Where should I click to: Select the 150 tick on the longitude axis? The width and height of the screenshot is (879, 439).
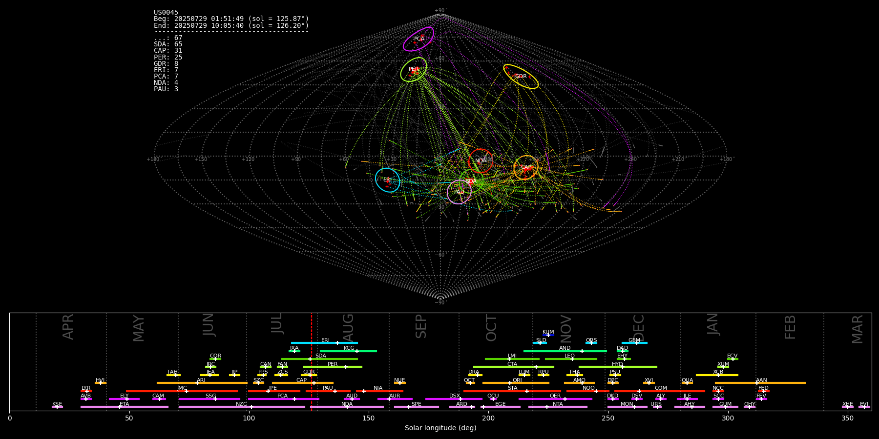[369, 418]
